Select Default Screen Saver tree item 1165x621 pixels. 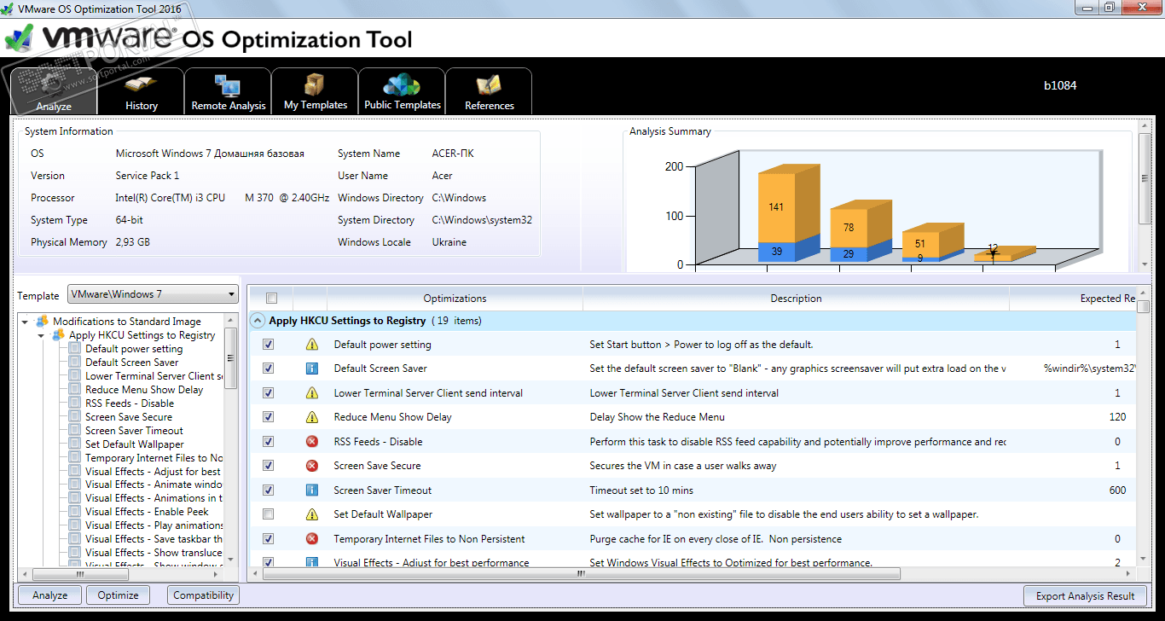[132, 363]
